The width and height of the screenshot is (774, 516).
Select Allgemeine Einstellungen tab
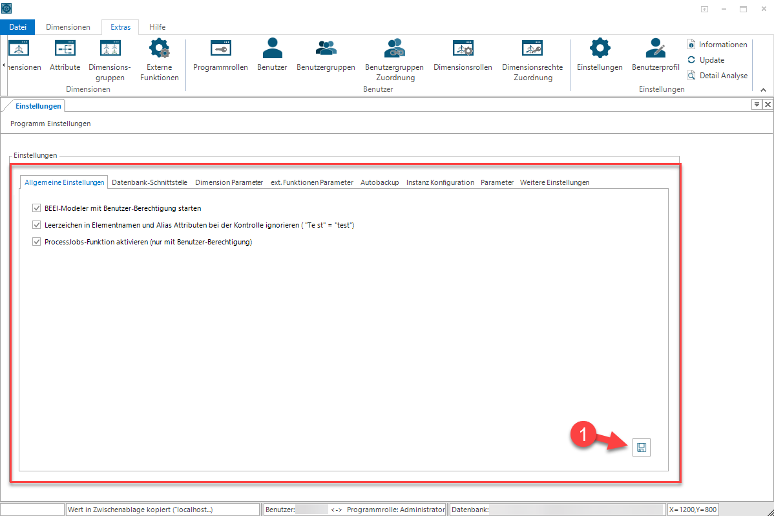tap(64, 182)
